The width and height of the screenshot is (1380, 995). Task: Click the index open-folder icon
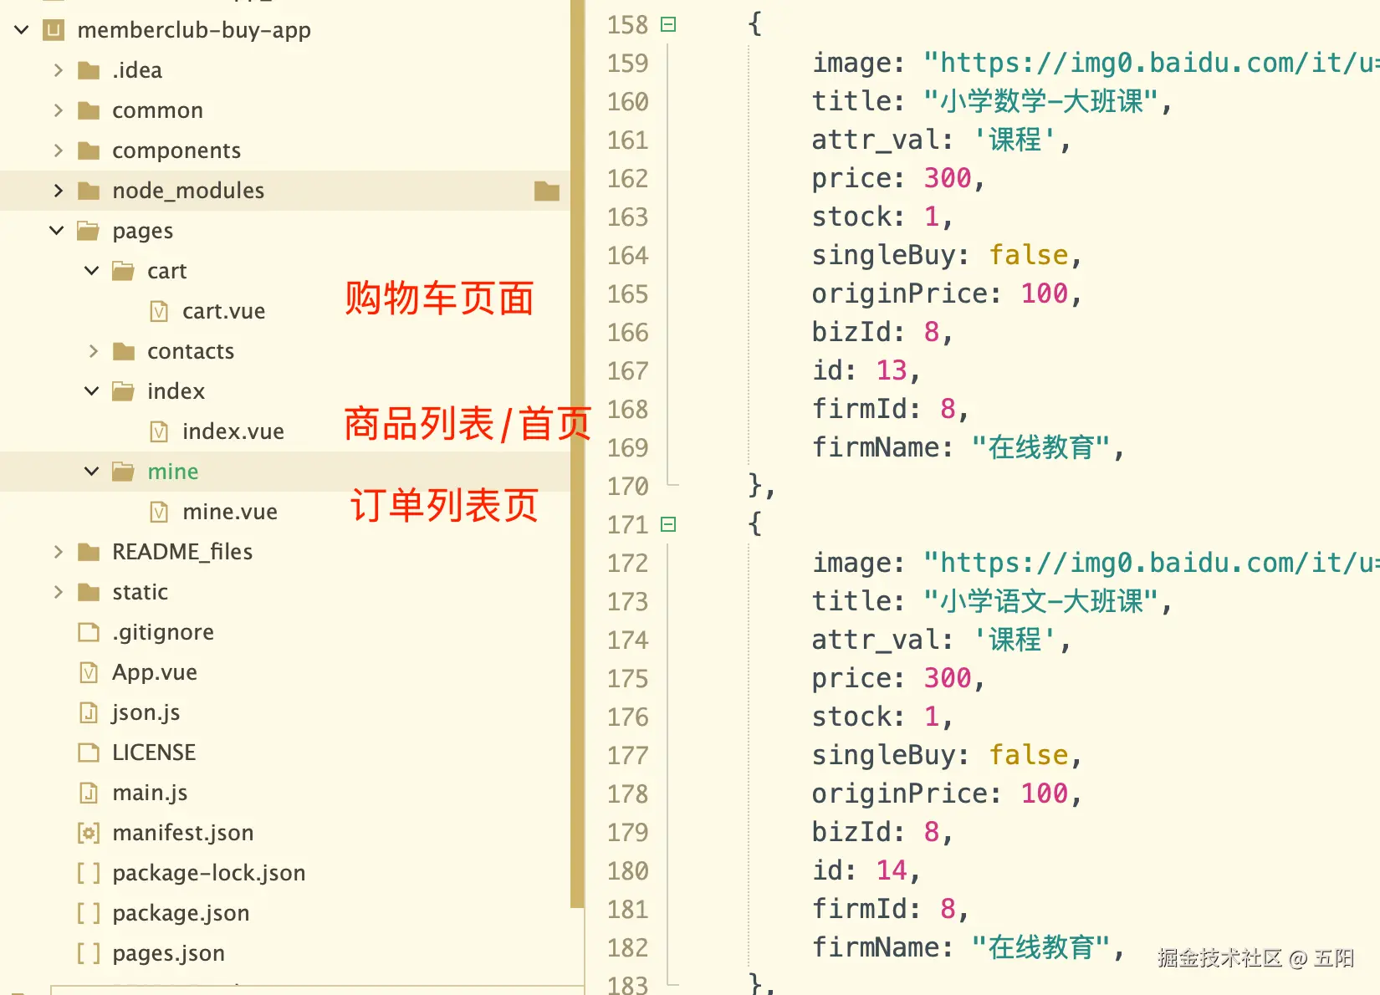124,391
